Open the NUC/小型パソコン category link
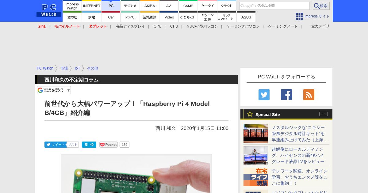The height and width of the screenshot is (193, 368). [x=202, y=26]
